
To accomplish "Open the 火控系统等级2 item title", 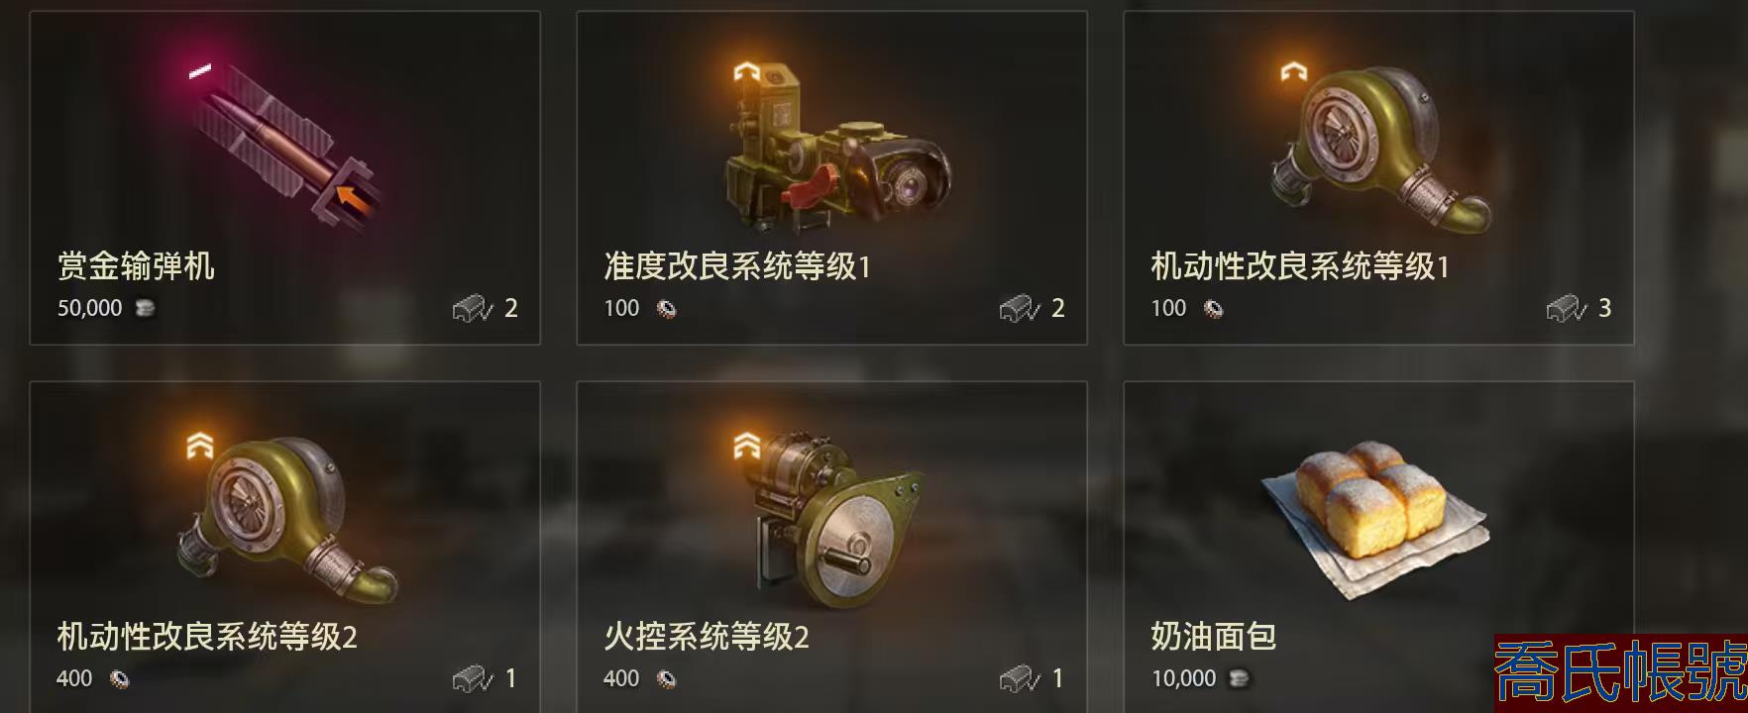I will coord(707,636).
